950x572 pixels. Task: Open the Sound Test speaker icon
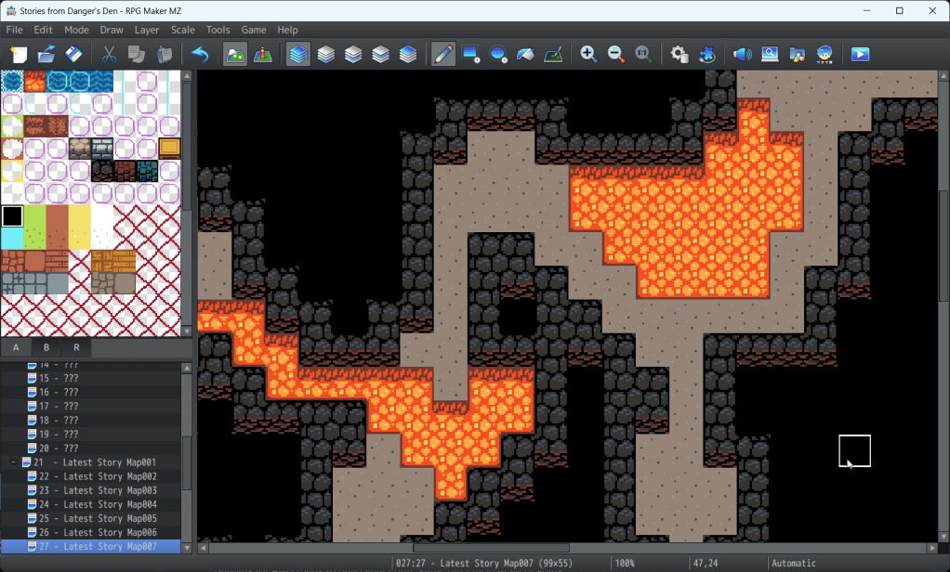pos(742,55)
